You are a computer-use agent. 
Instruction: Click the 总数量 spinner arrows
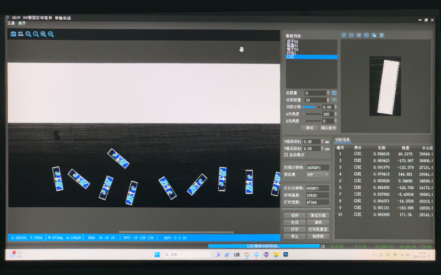click(328, 93)
